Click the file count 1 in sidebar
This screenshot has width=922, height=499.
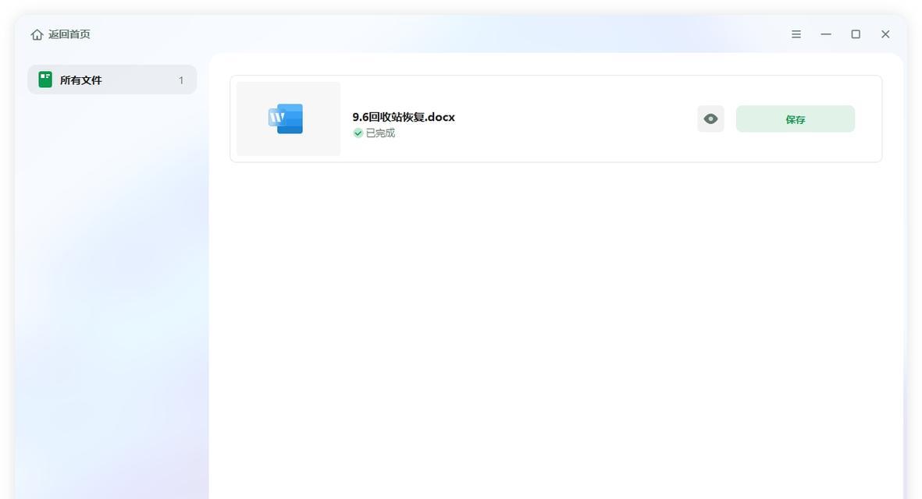tap(181, 80)
